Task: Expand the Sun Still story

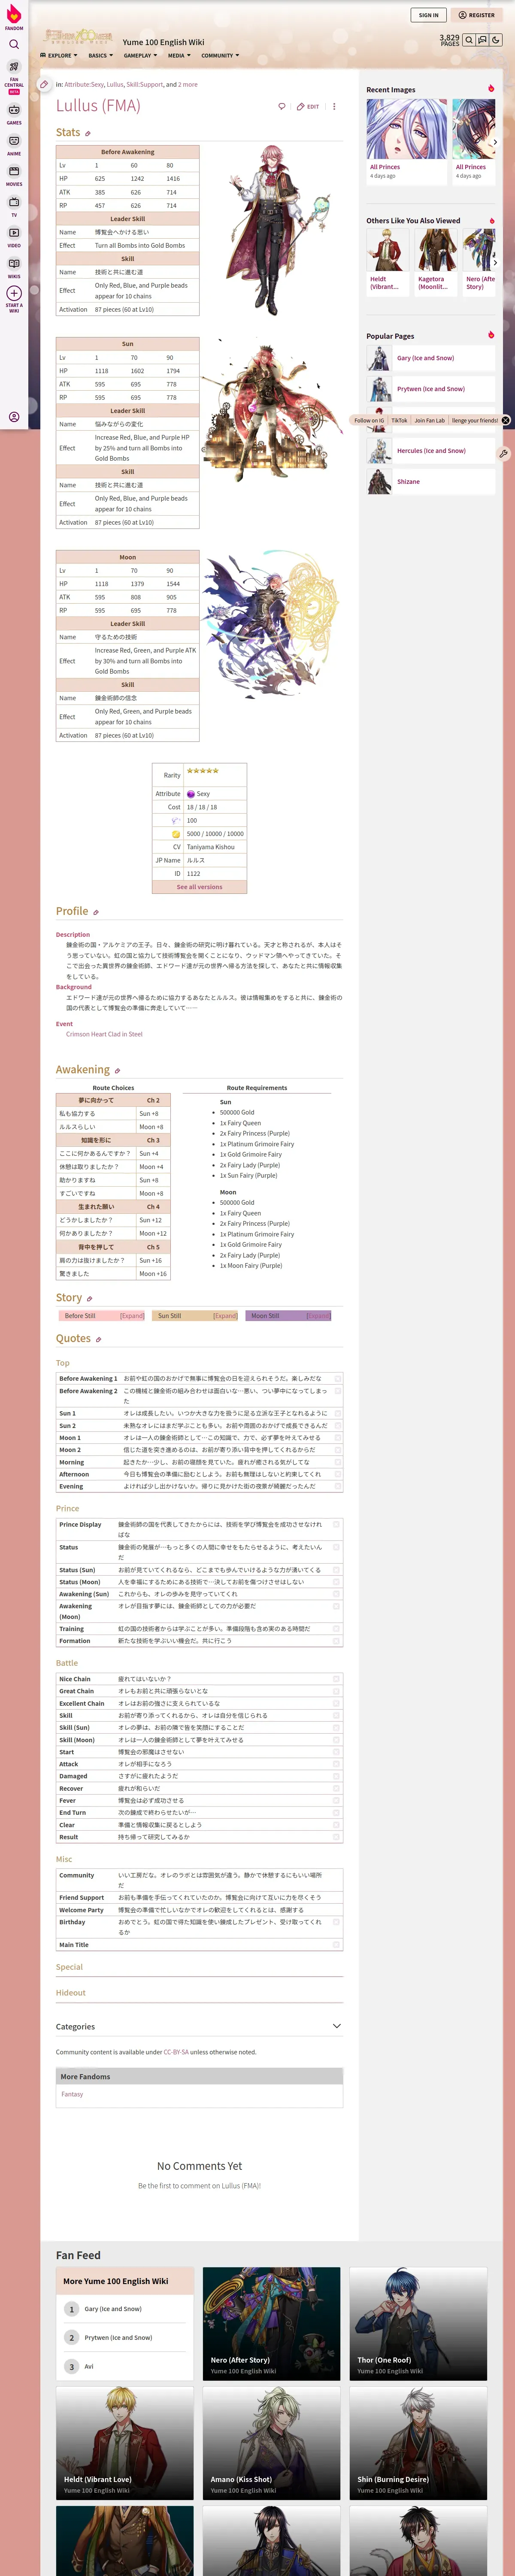Action: [x=225, y=1316]
